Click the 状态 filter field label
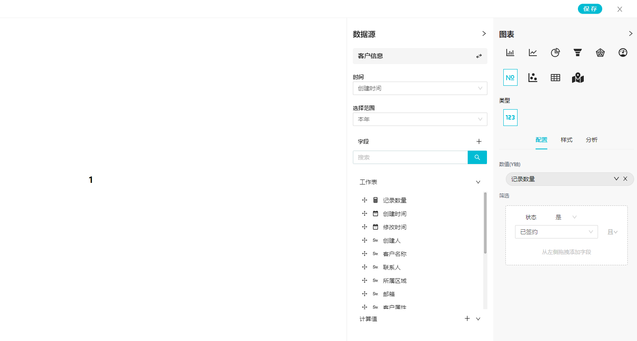Screen dimensions: 637x341 531,217
